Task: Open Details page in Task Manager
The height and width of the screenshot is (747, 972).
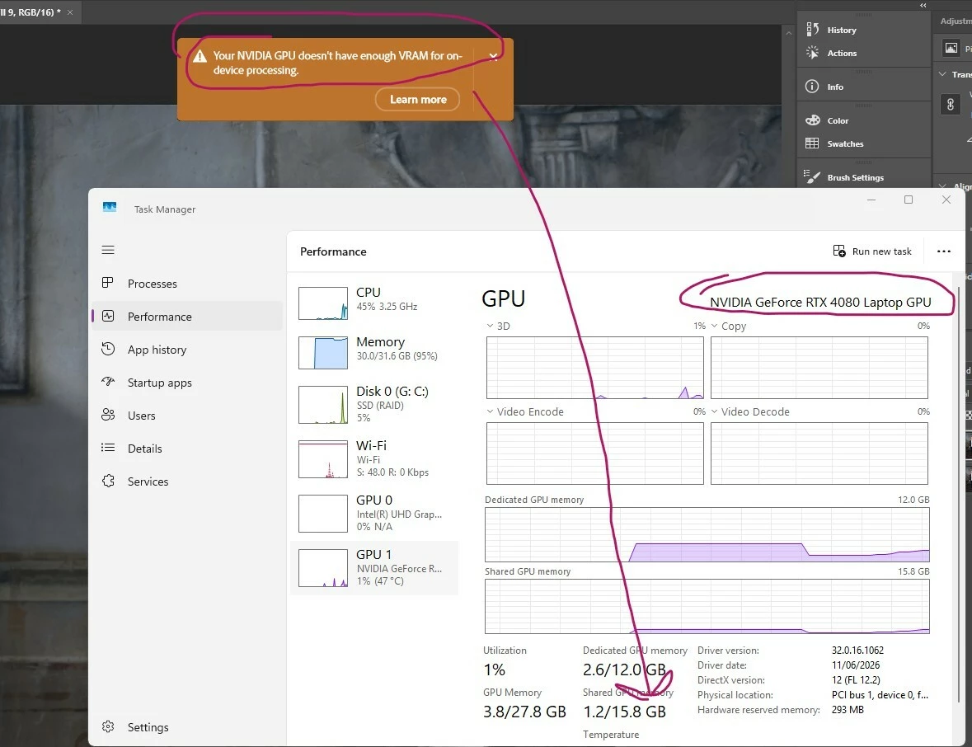Action: click(x=187, y=449)
